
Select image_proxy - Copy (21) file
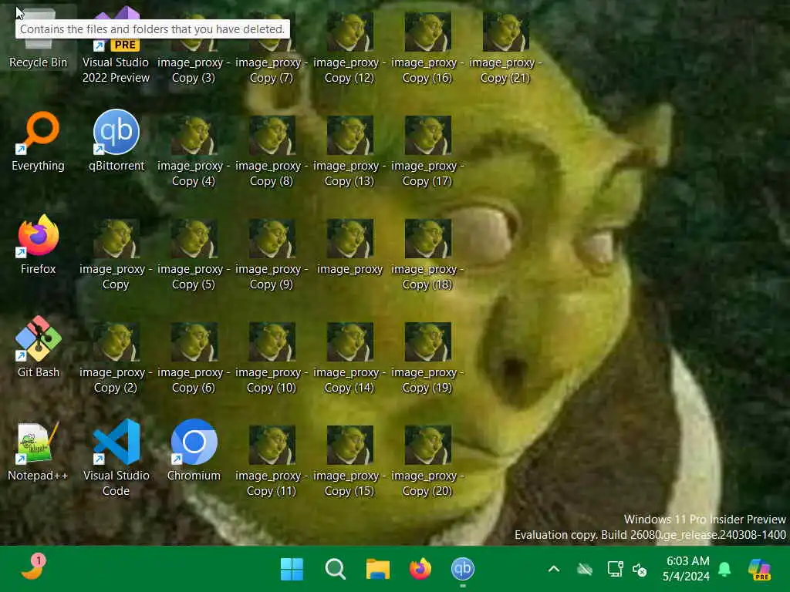(505, 48)
